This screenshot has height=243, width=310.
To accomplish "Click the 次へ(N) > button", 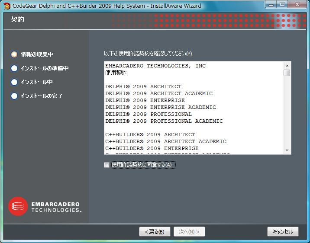I will [189, 232].
